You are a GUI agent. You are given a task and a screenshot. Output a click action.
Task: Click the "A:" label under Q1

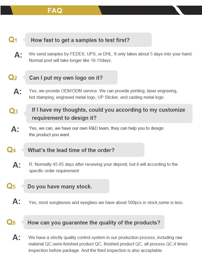point(18,55)
